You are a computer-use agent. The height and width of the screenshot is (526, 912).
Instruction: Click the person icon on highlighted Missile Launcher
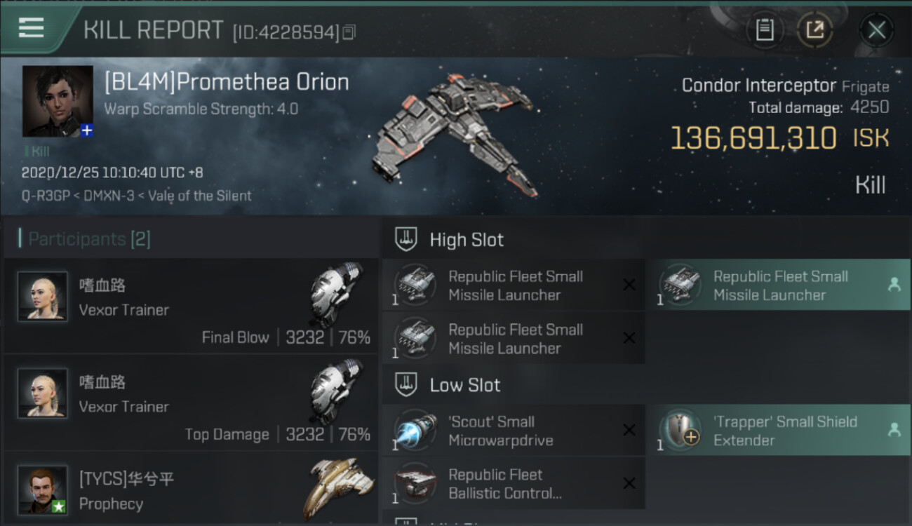point(894,285)
